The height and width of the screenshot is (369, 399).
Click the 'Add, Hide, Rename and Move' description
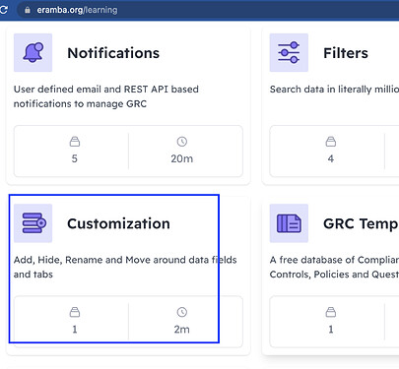point(125,267)
